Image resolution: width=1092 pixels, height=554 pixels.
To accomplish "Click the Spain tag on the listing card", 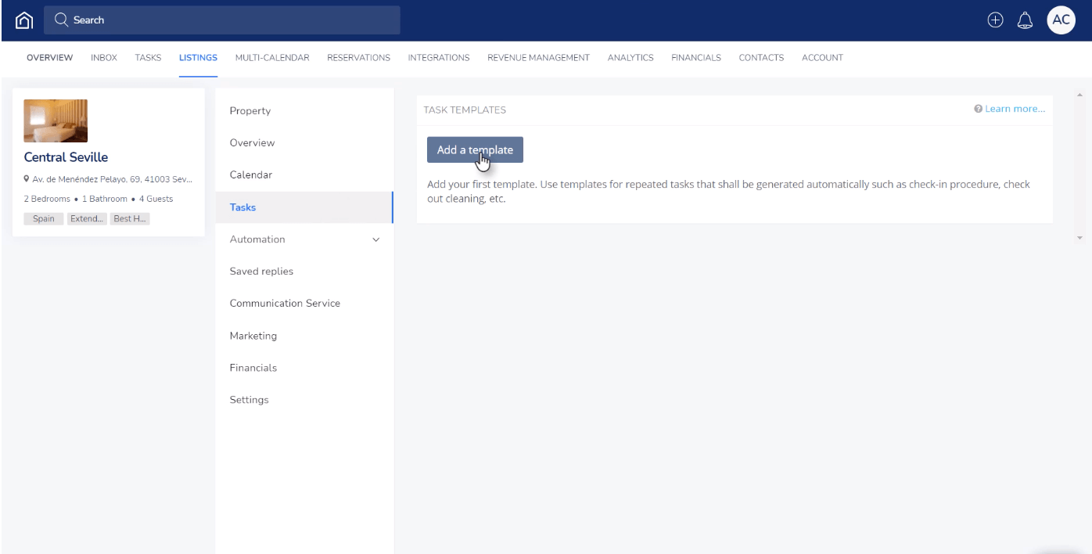I will (43, 218).
